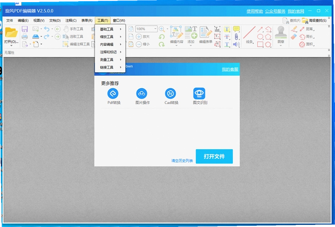Viewport: 335px width, 227px height.
Task: Expand dropdown arrow under Edit Content (编辑内容)
Action: tap(176, 46)
